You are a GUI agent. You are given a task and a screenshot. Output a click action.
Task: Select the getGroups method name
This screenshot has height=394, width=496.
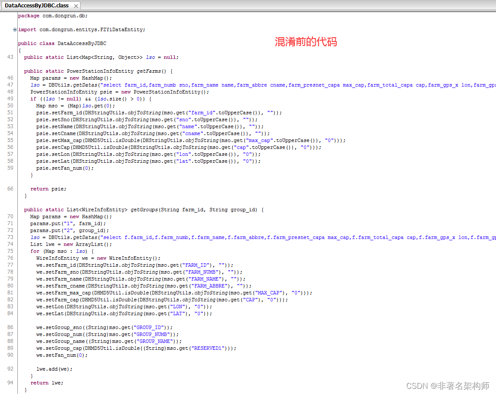pos(144,210)
